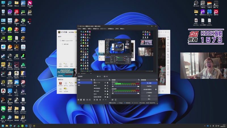Mute the 麦克风/Aux channel speaker
The image size is (227, 128).
[113, 86]
